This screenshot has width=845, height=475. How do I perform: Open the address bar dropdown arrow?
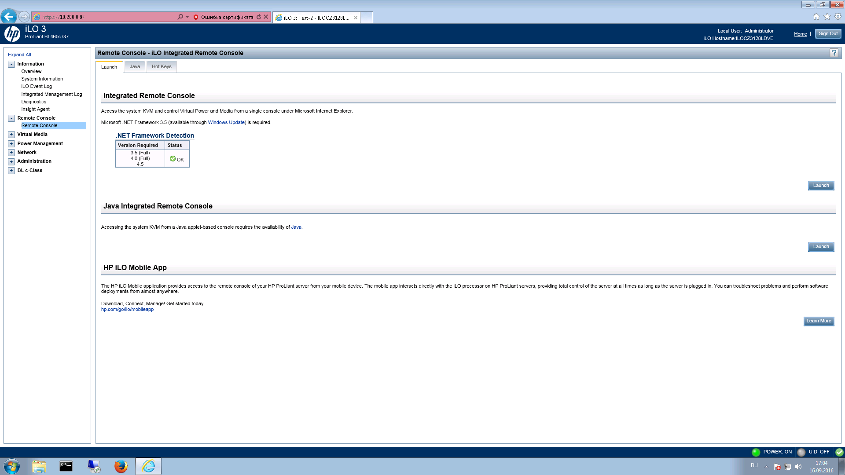click(187, 17)
